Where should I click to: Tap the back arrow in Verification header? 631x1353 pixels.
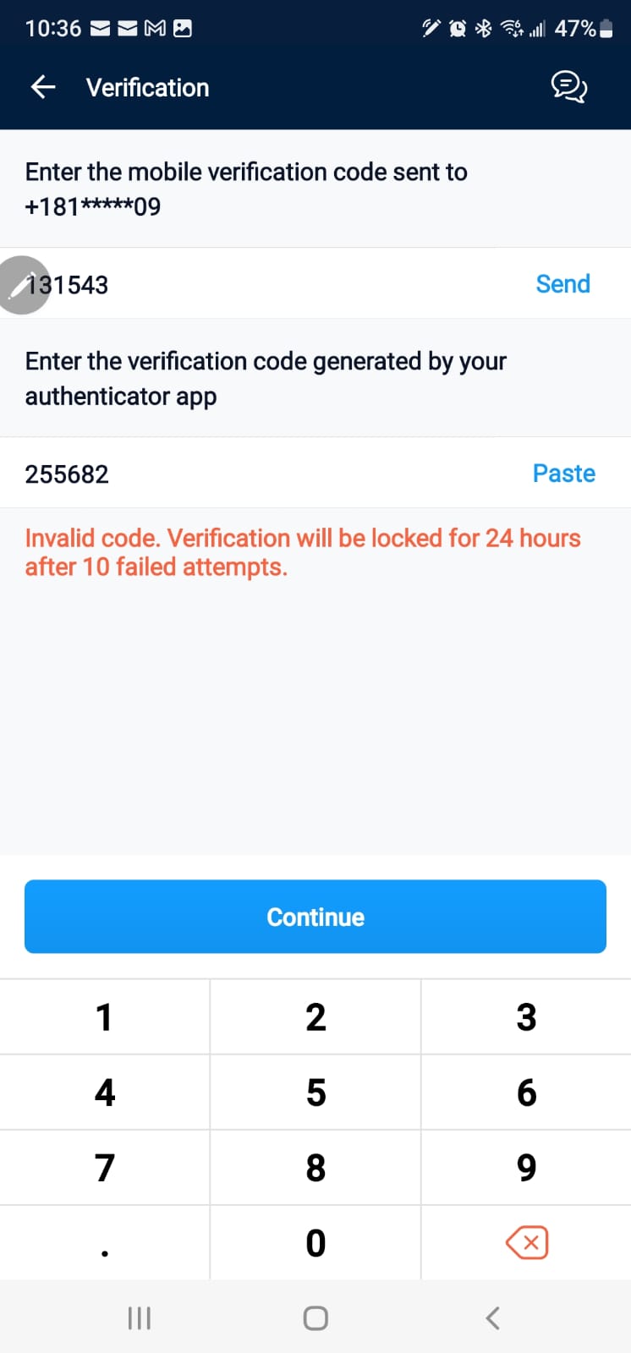[x=43, y=87]
